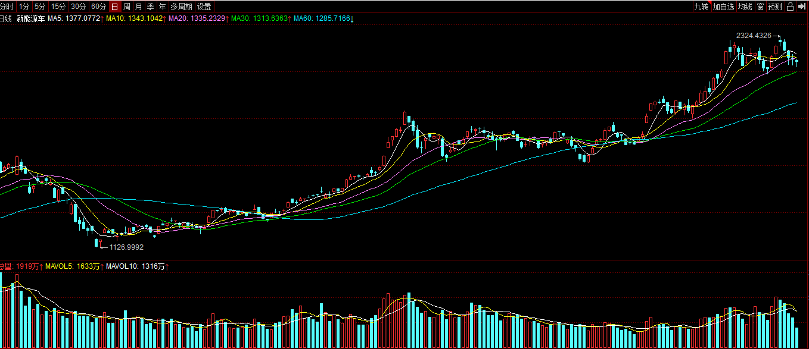Viewport: 809px width, 349px height.
Task: Toggle the 九转 indicator button
Action: [x=701, y=7]
